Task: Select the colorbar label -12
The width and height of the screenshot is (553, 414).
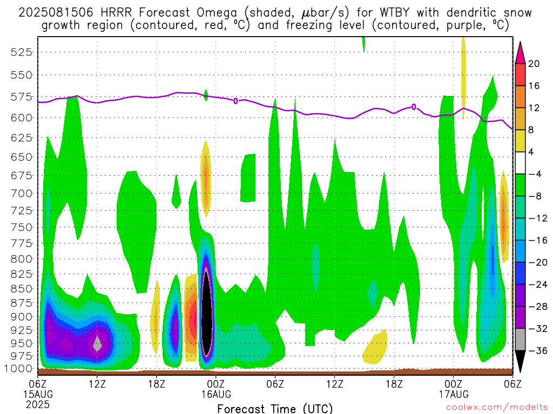Action: pyautogui.click(x=538, y=219)
